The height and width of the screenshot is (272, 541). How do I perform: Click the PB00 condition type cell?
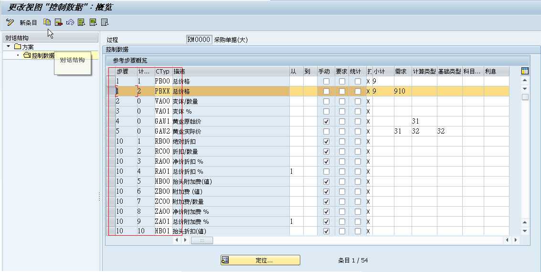[163, 81]
